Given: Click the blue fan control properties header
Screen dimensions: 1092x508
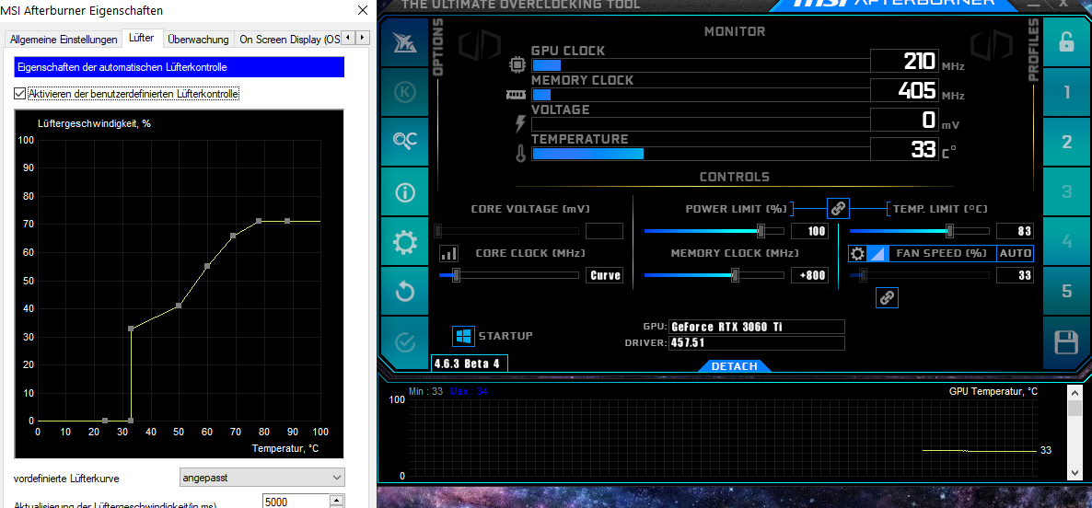Looking at the screenshot, I should (180, 67).
